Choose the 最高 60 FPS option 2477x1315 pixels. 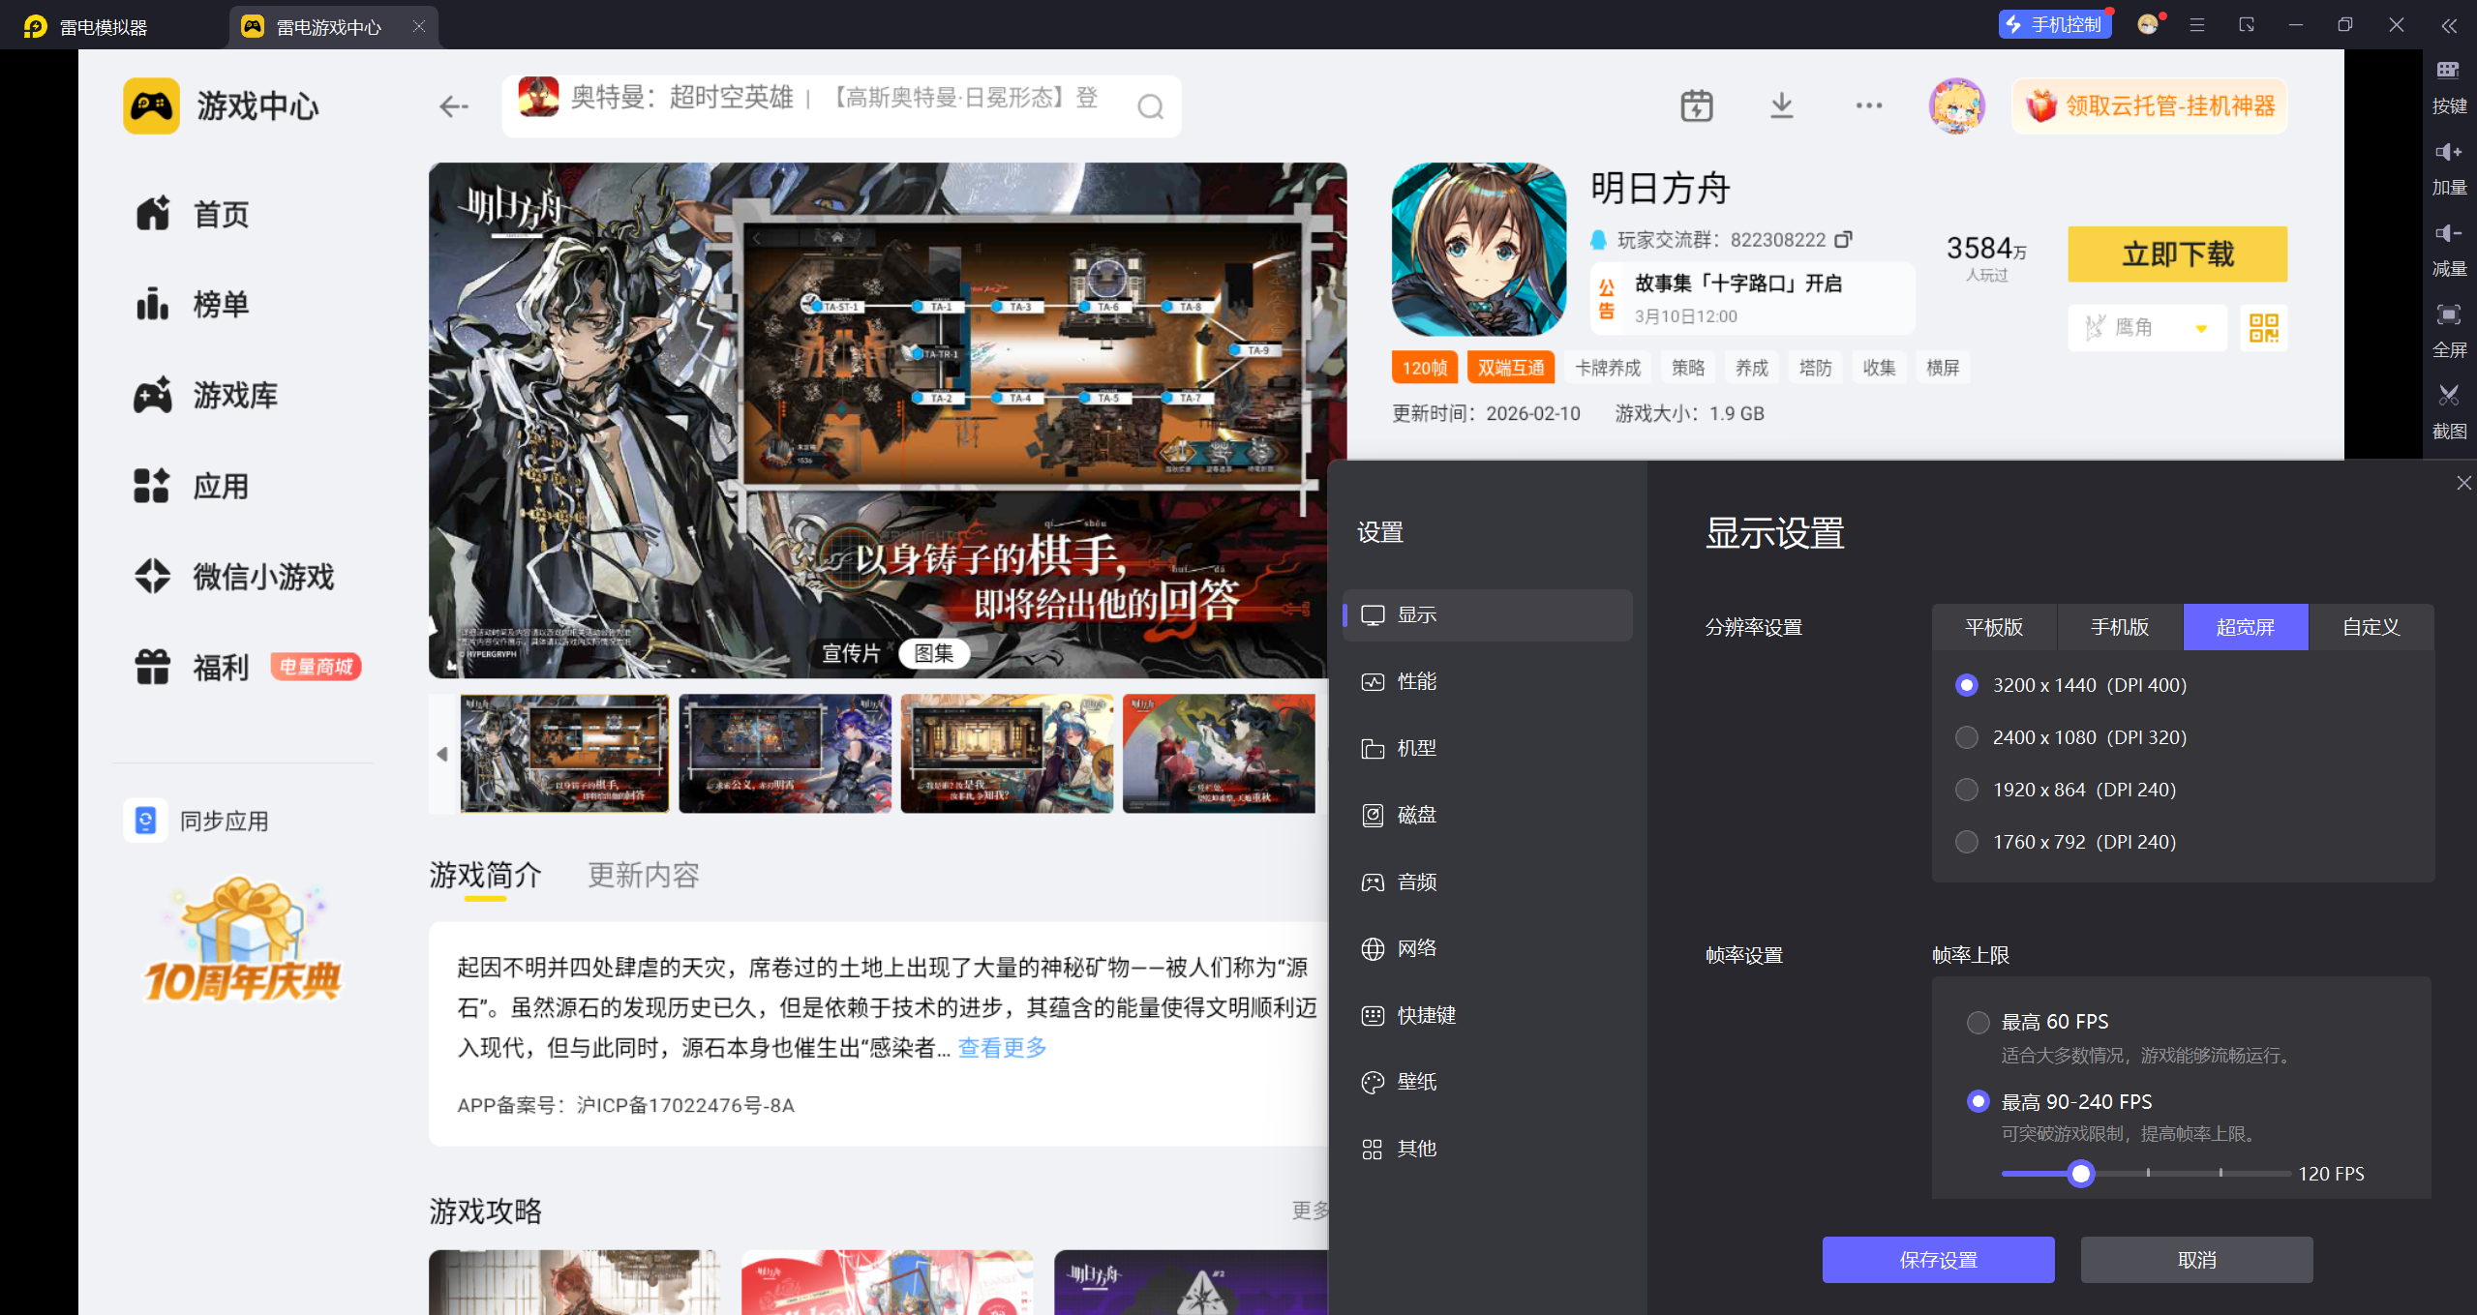pos(1978,1022)
